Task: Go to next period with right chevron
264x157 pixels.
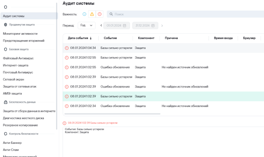Action: (162, 26)
